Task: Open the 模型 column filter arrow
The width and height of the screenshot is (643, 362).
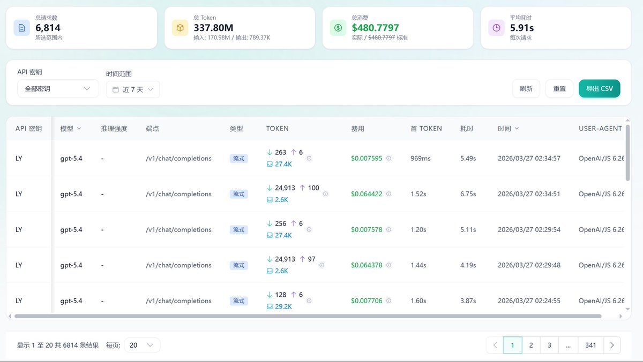Action: 79,129
